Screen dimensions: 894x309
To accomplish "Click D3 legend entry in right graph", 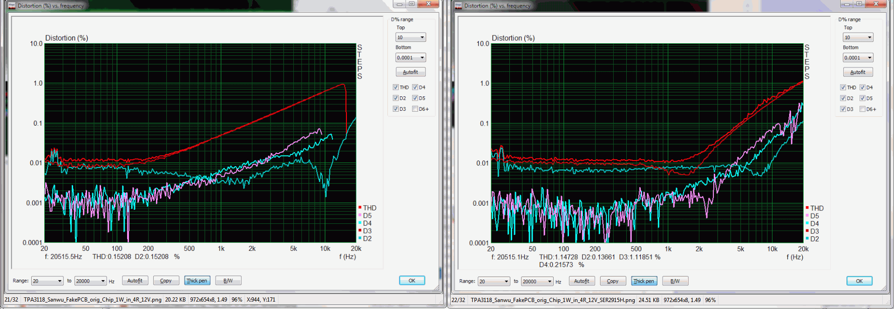I will click(x=812, y=231).
